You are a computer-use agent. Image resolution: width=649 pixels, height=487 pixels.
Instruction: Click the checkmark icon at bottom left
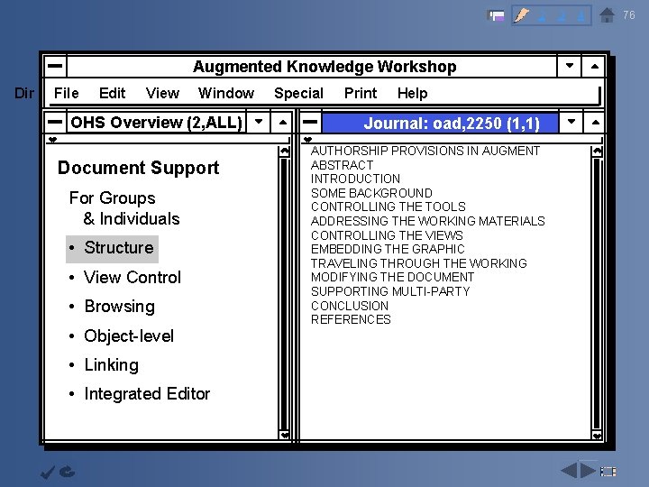pyautogui.click(x=48, y=472)
